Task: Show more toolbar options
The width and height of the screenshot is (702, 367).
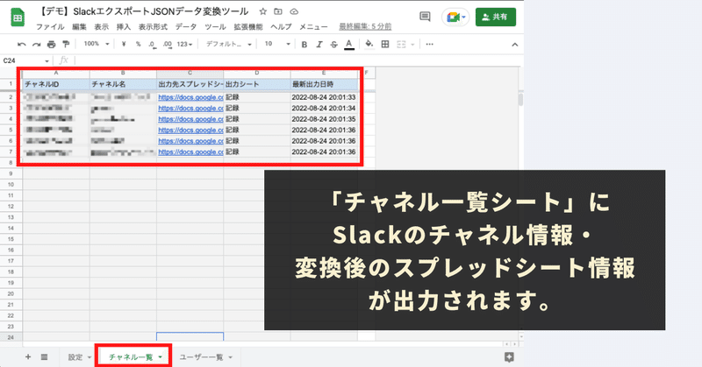Action: click(430, 45)
